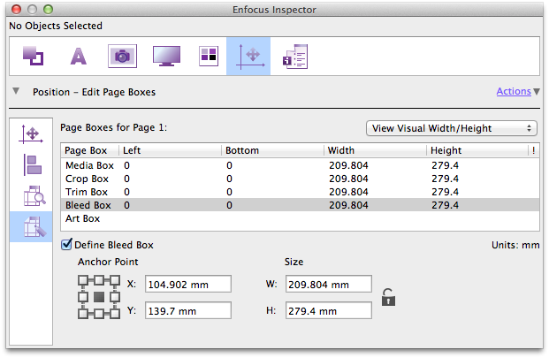Click the Y anchor field 139.7 mm
Screen dimensions: 549x358
click(188, 310)
